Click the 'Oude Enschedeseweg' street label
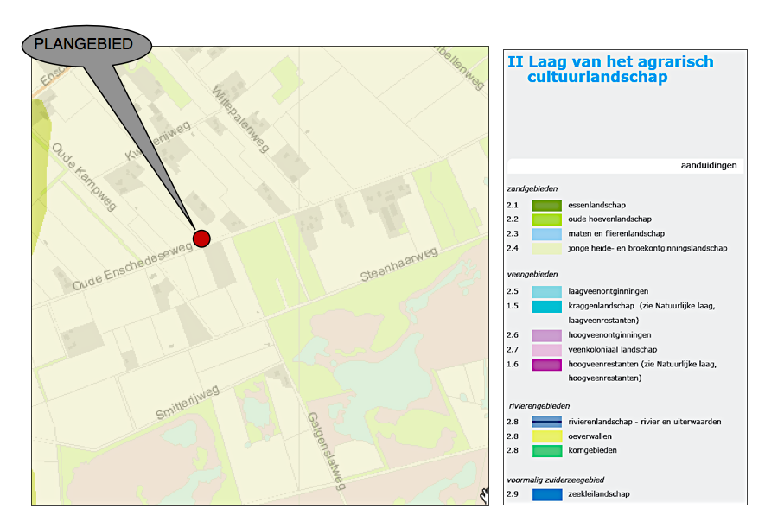 tap(133, 266)
